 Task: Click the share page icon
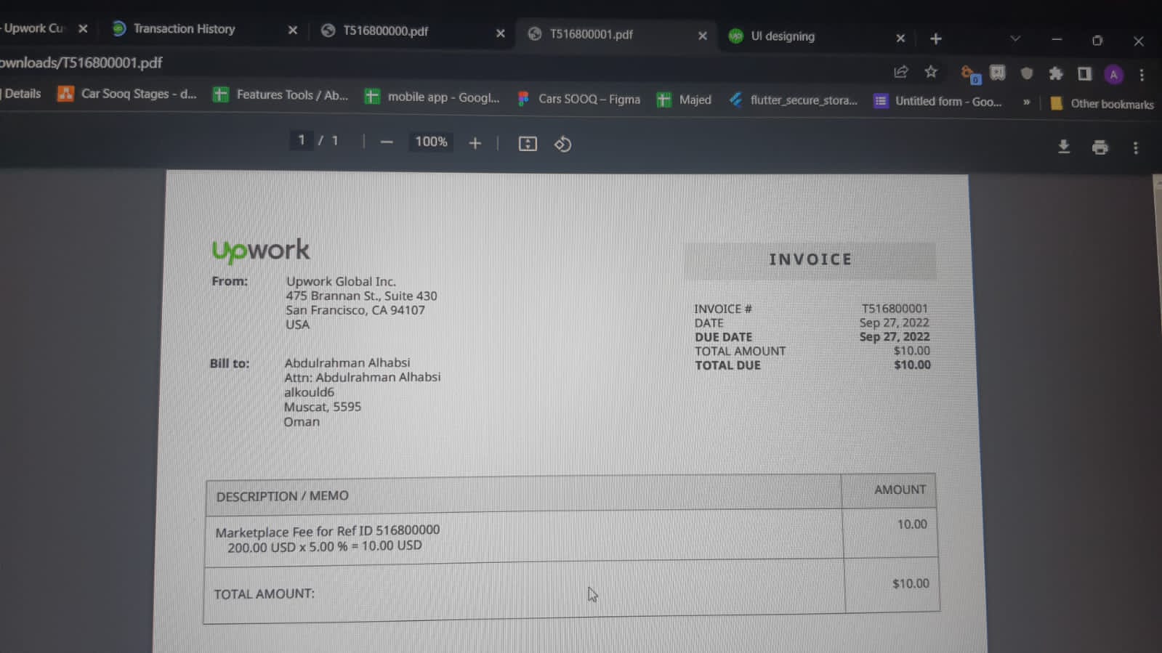point(901,71)
